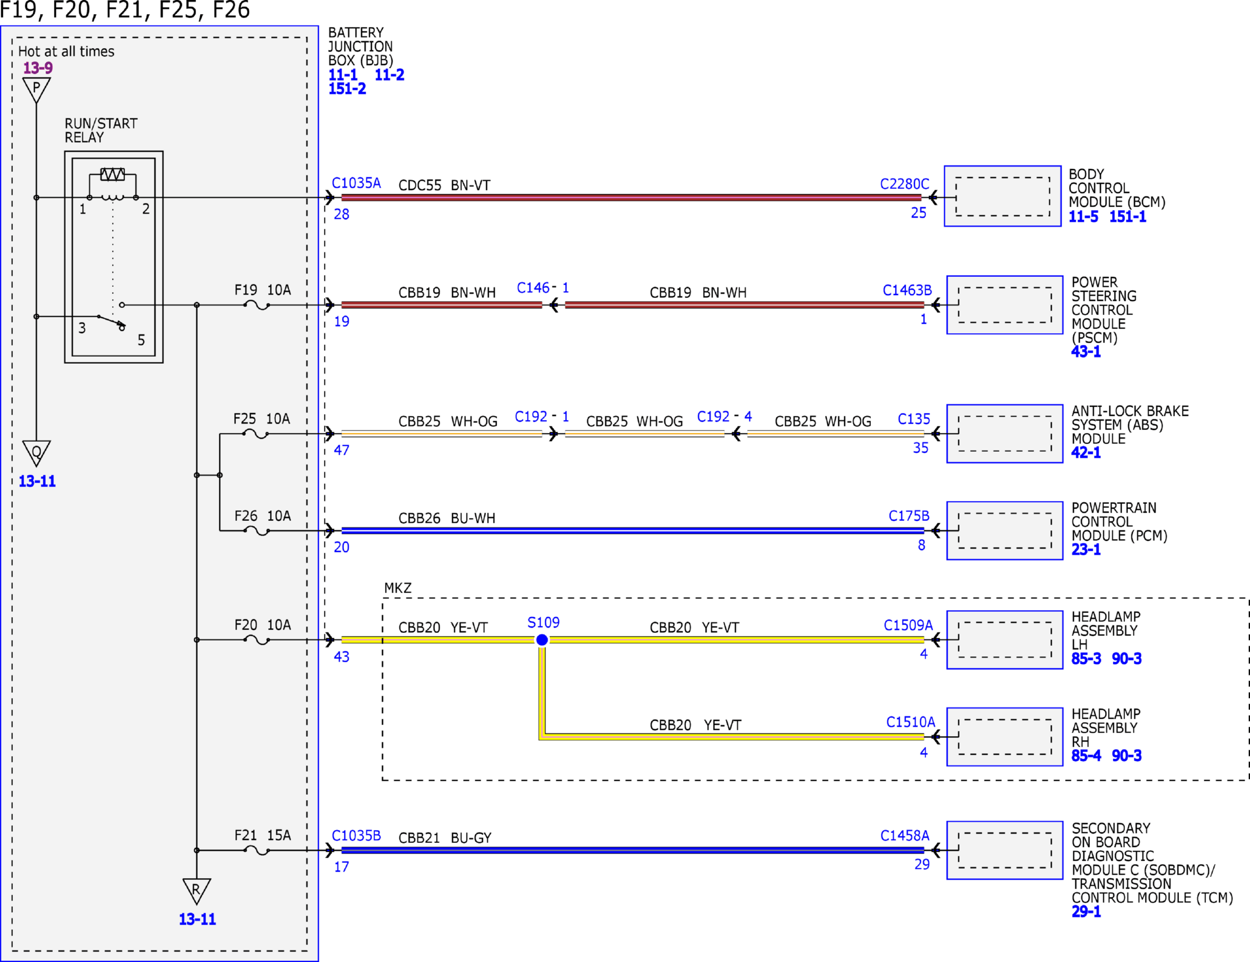Screen dimensions: 1250x962
Task: Click the 90-3 link beside Headlamp Assembly RH
Action: pyautogui.click(x=1126, y=756)
